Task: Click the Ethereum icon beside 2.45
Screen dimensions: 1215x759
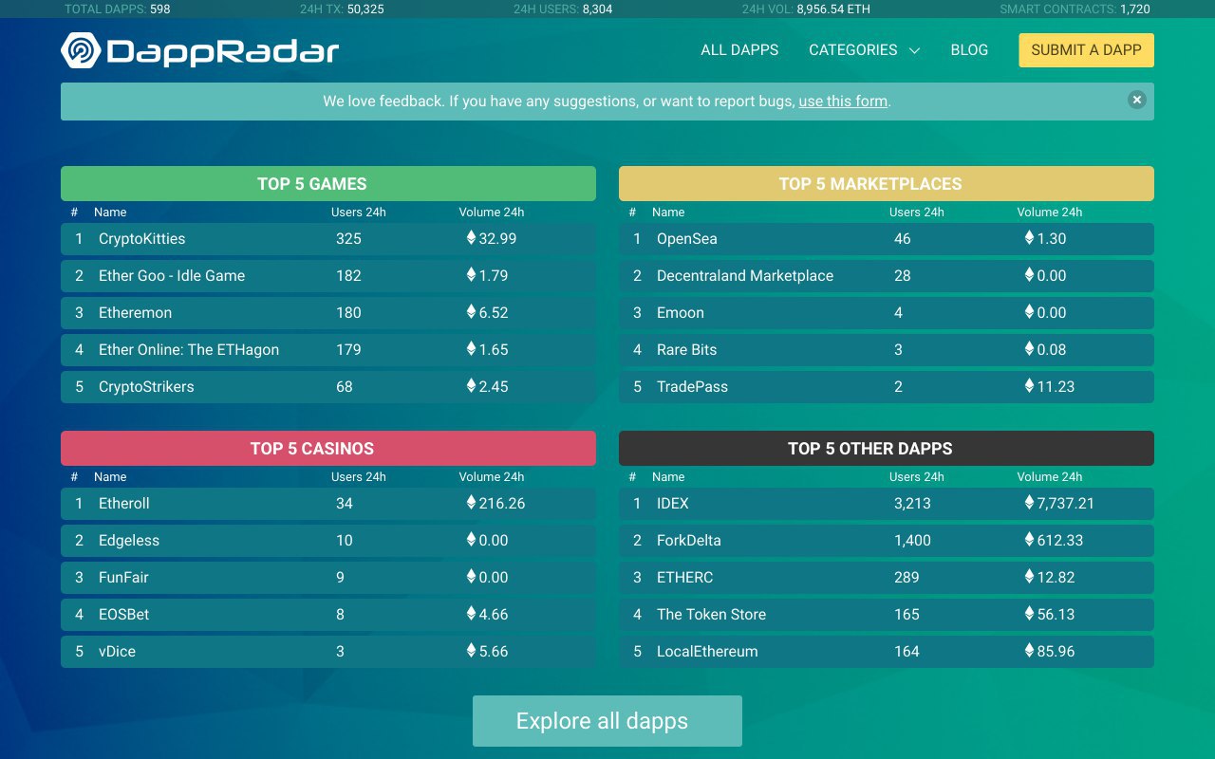Action: [471, 386]
